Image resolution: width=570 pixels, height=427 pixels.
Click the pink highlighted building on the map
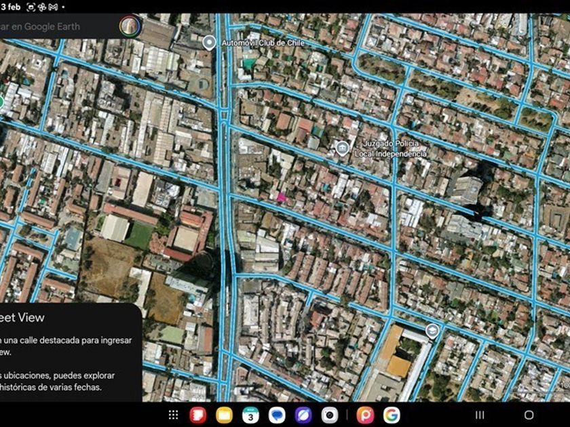pos(281,197)
